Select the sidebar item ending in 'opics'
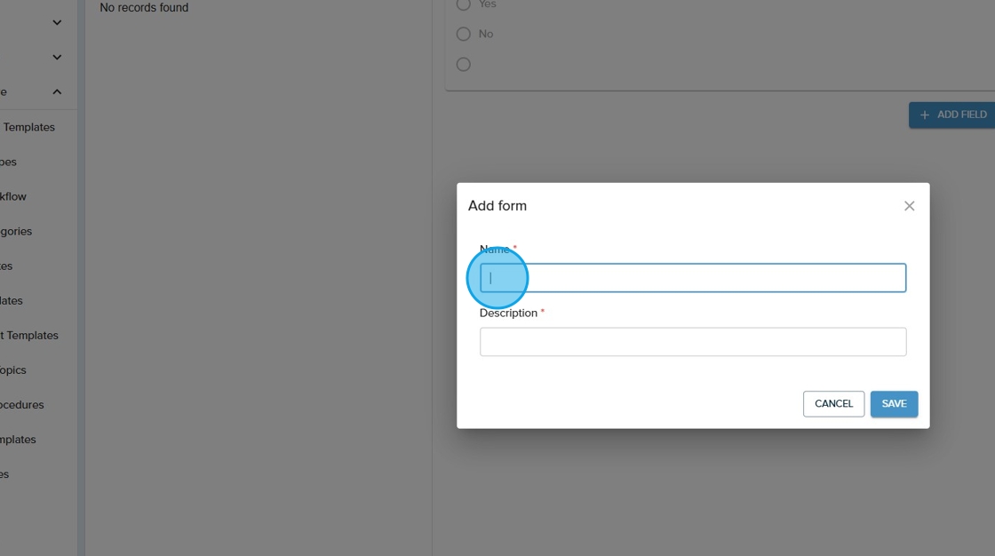This screenshot has height=556, width=995. pos(14,369)
